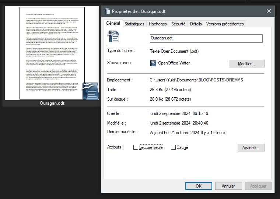Open the Versions précédentes tab
The width and height of the screenshot is (280, 199).
pyautogui.click(x=225, y=24)
